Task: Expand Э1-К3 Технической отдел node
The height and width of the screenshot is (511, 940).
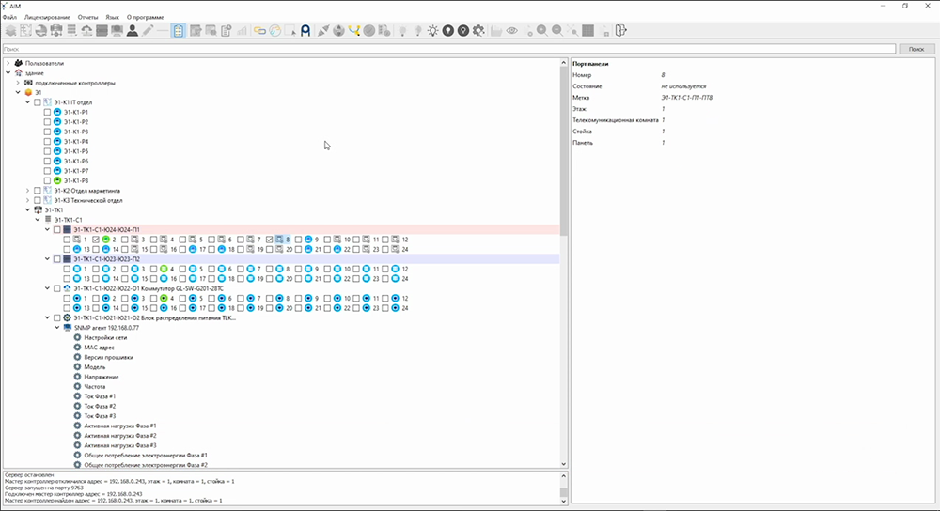Action: (28, 200)
